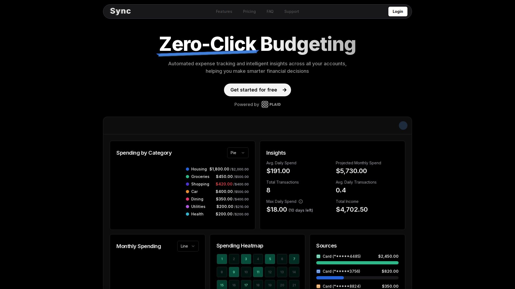The width and height of the screenshot is (515, 289).
Task: Click the Housing blue color dot
Action: tap(187, 169)
